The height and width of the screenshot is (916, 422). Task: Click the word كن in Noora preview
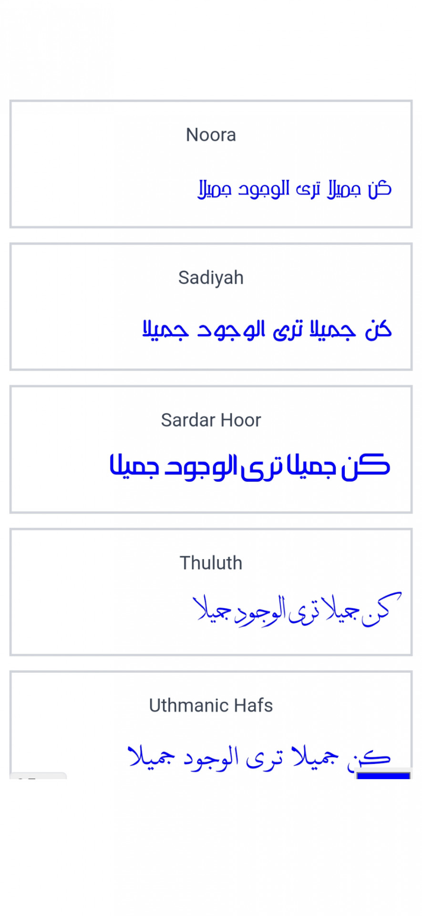tap(380, 189)
